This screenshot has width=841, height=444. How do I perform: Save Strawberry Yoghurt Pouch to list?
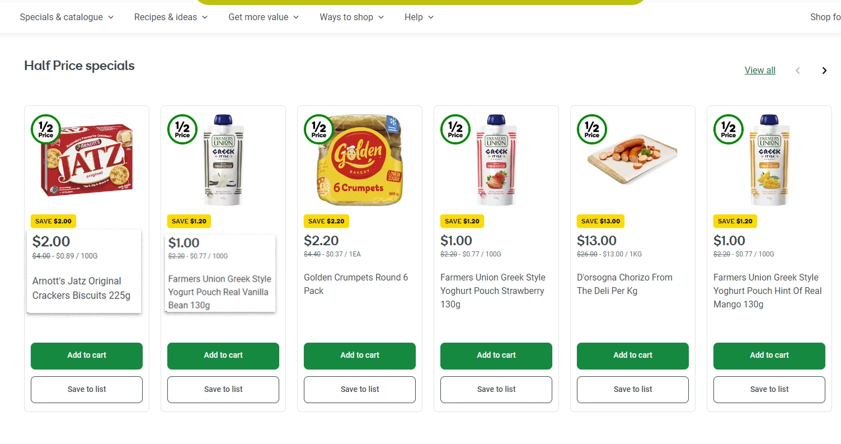pos(496,390)
